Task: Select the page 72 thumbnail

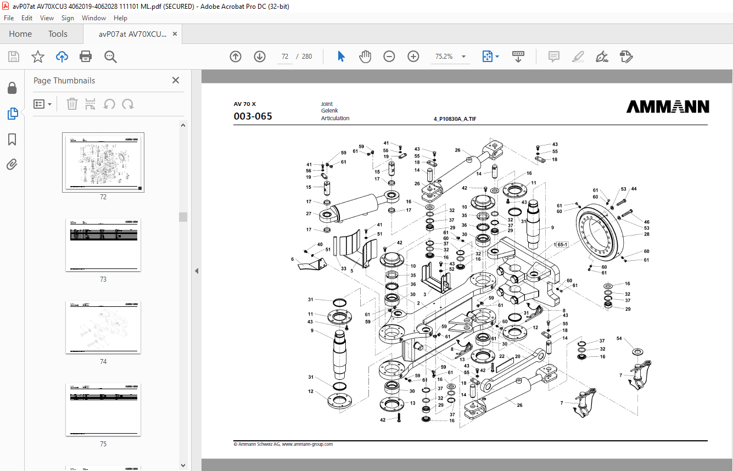Action: click(x=103, y=162)
